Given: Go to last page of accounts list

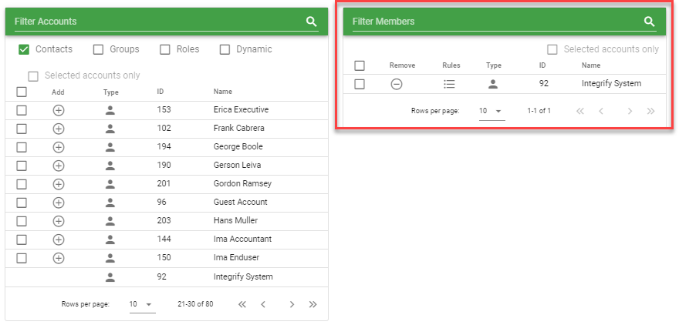Looking at the screenshot, I should click(312, 304).
